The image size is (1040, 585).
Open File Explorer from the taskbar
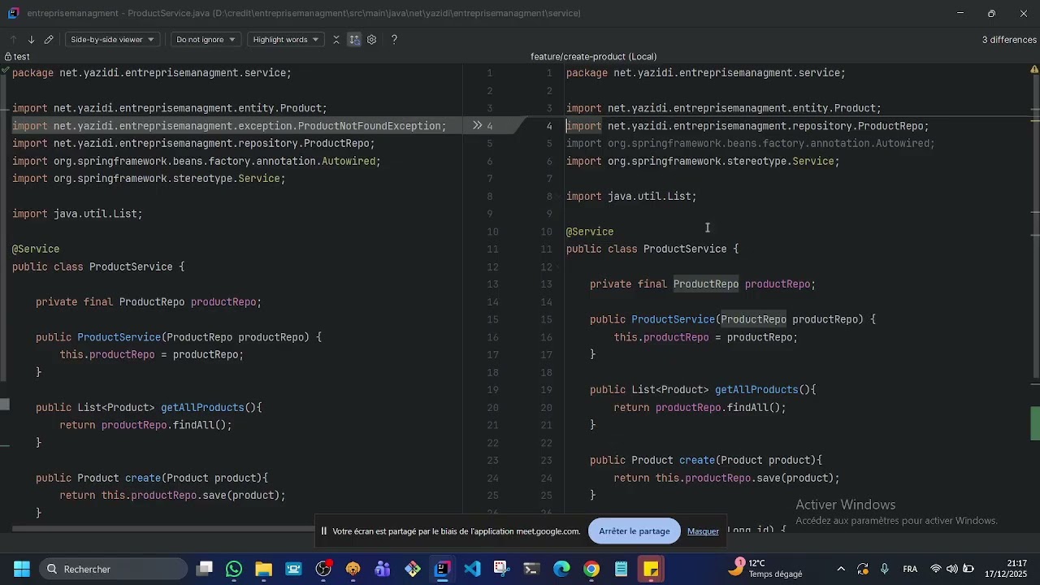pyautogui.click(x=263, y=569)
